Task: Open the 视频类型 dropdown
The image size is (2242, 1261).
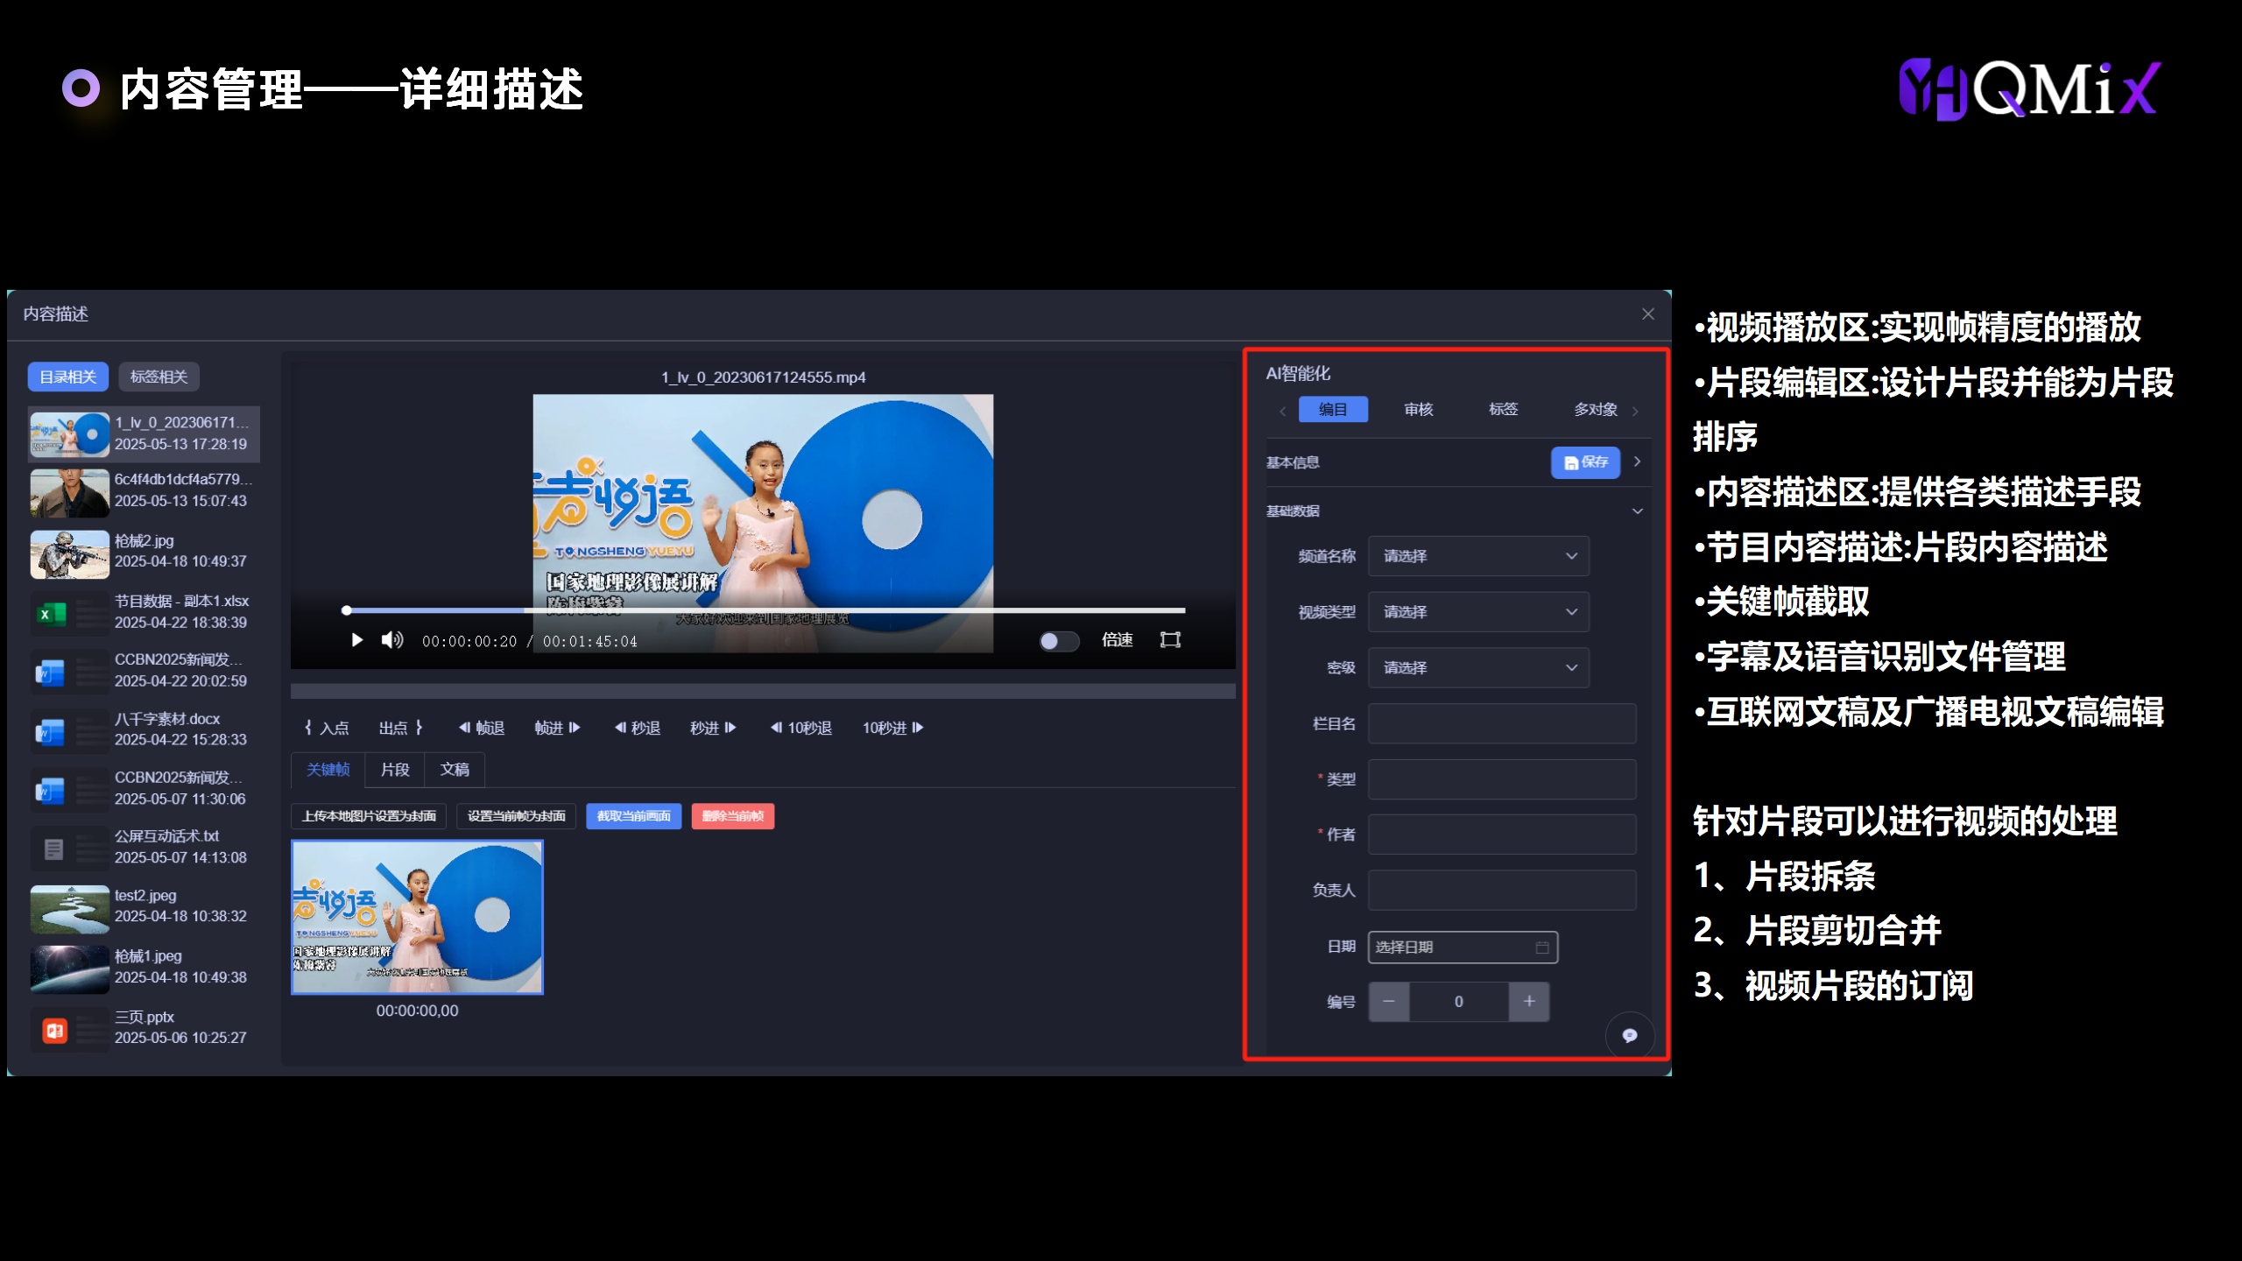Action: (x=1478, y=612)
